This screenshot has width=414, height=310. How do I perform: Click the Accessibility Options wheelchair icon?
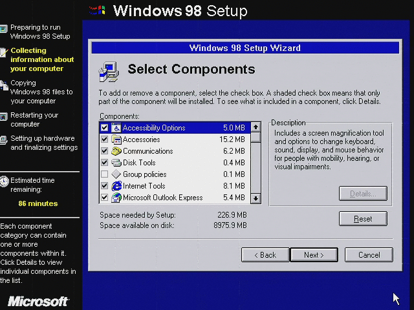(116, 128)
